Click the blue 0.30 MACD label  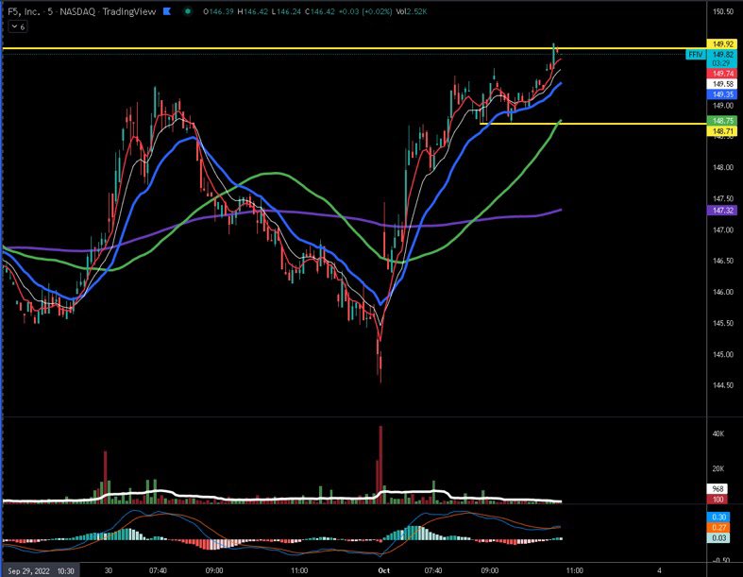tap(718, 518)
